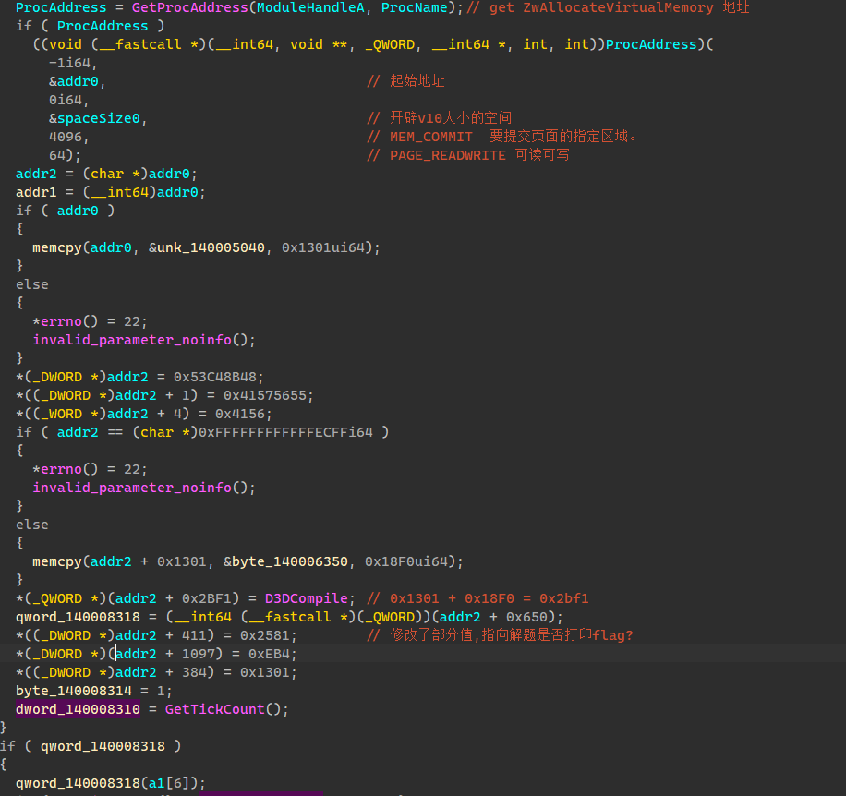Click second invalid_parameter_noinfo call
846x796 pixels.
[132, 488]
